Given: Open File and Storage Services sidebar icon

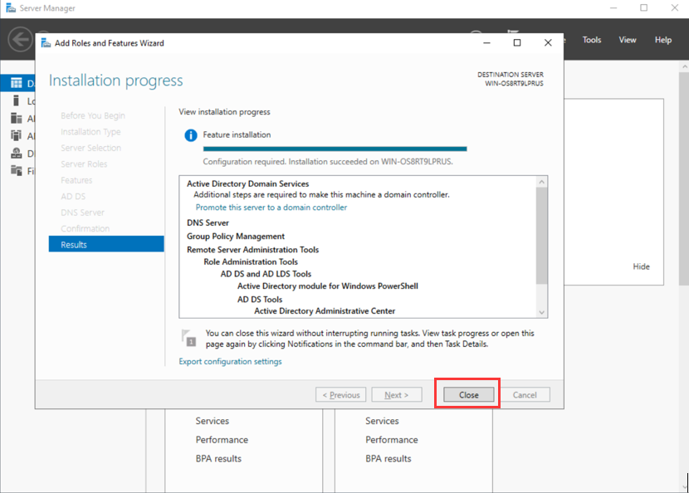Looking at the screenshot, I should point(17,171).
